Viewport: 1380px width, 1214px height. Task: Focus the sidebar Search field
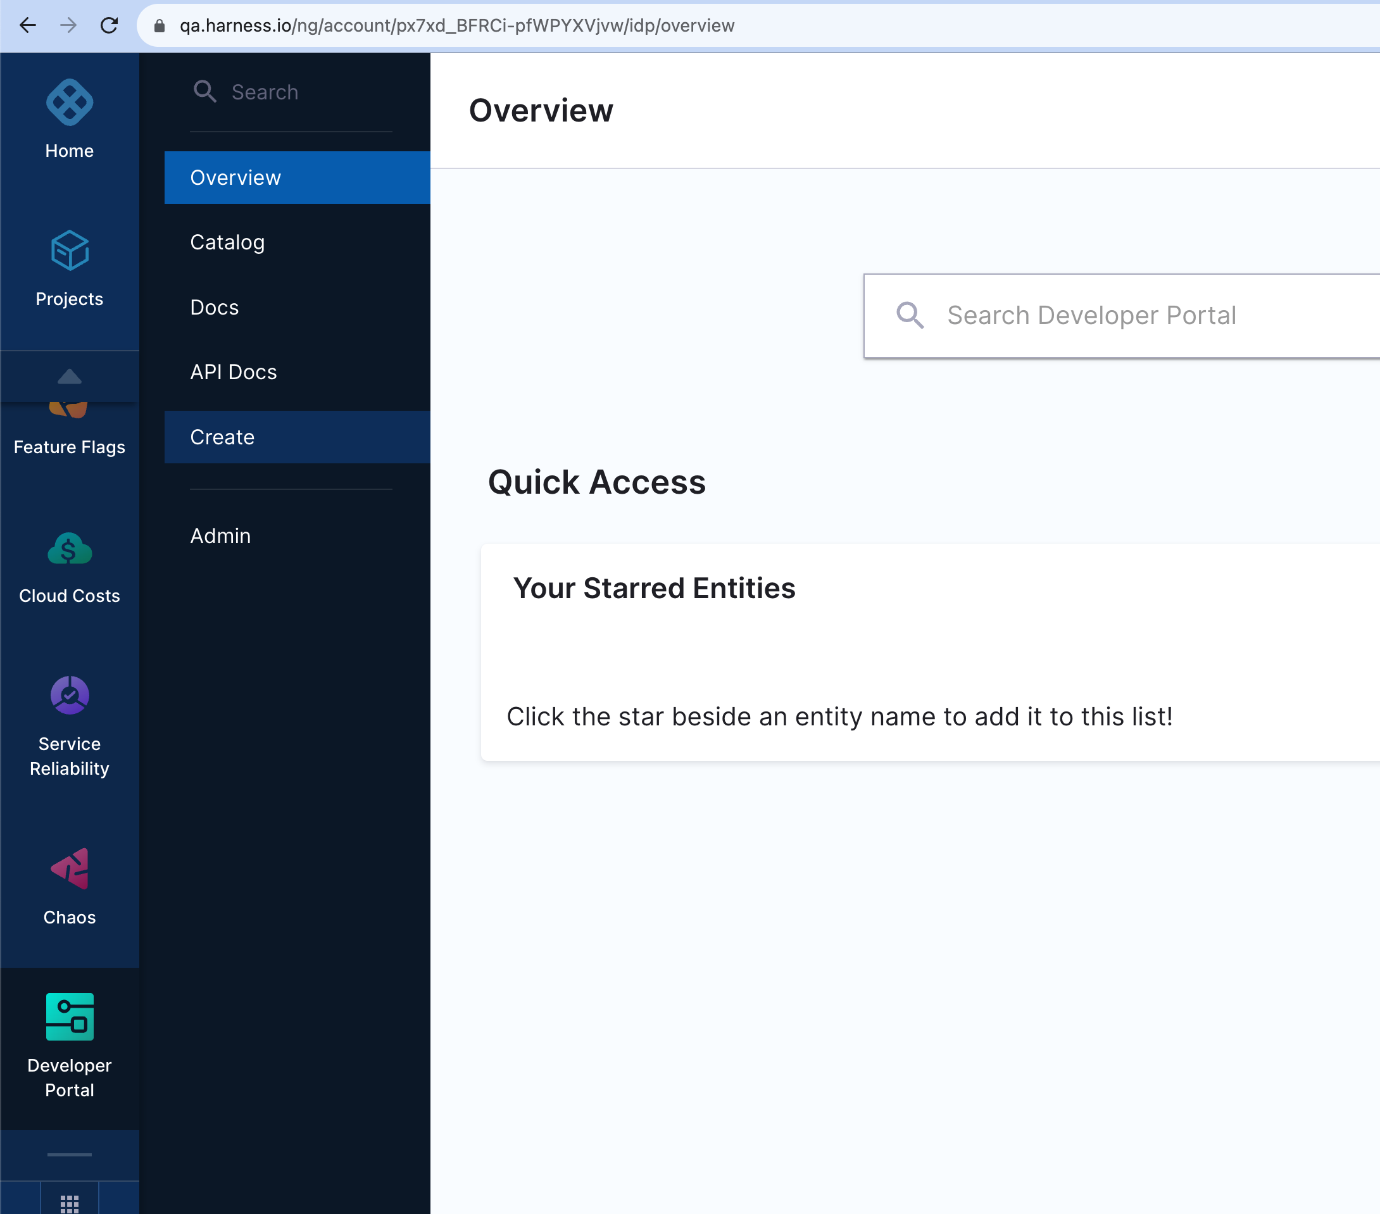tap(265, 92)
